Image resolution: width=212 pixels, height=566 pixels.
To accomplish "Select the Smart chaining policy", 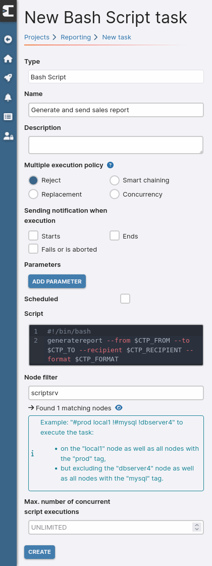I will coord(115,180).
